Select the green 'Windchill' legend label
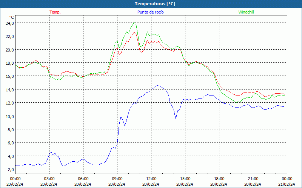This screenshot has height=188, width=302. 246,12
